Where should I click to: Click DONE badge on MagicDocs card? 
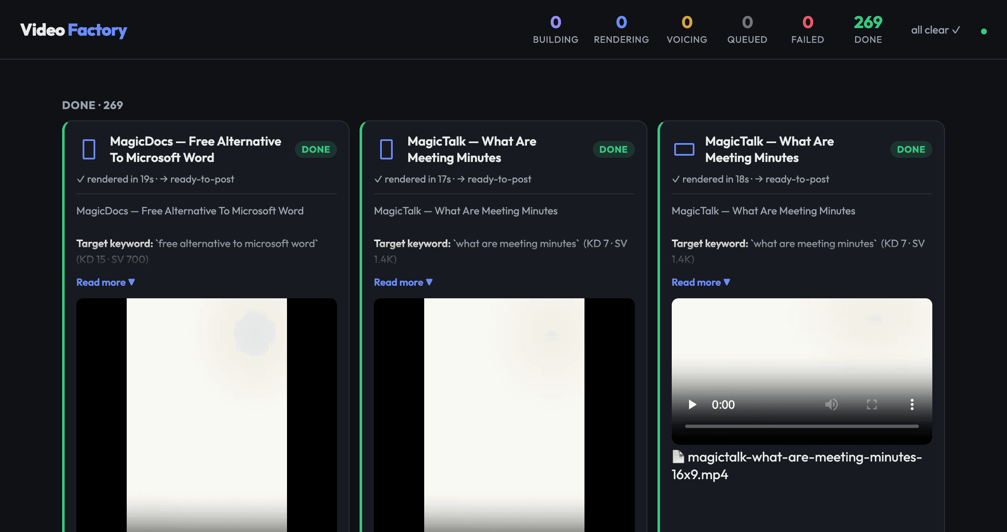(316, 149)
